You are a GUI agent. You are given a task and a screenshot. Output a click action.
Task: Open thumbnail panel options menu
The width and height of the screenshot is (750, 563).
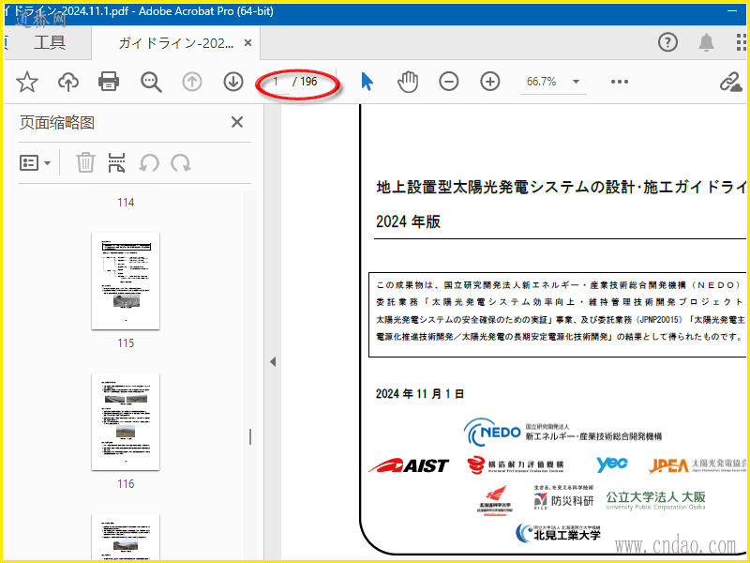pos(35,162)
